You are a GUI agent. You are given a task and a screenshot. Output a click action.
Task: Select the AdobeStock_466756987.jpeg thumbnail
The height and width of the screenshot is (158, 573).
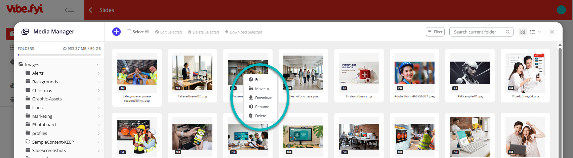[x=414, y=73]
